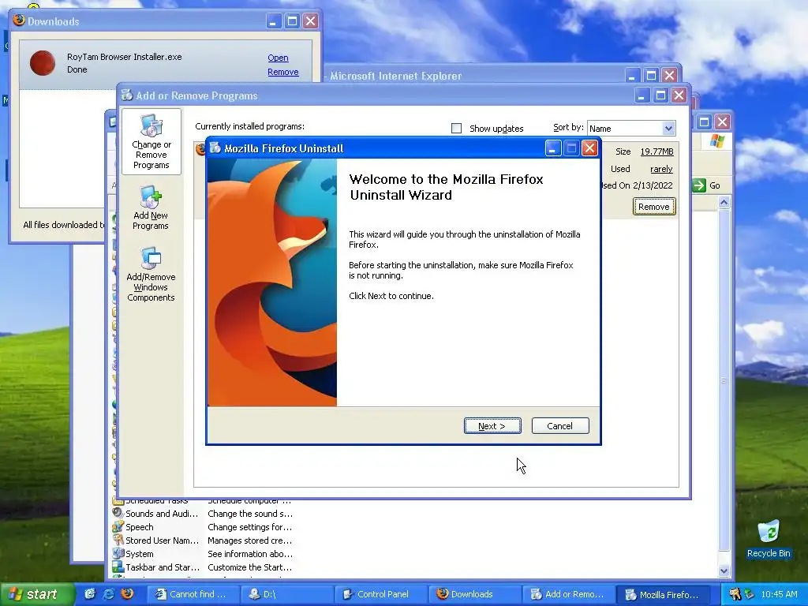Open the downloaded RoyTam Browser Installer link
Screen dimensions: 808x606
point(278,58)
